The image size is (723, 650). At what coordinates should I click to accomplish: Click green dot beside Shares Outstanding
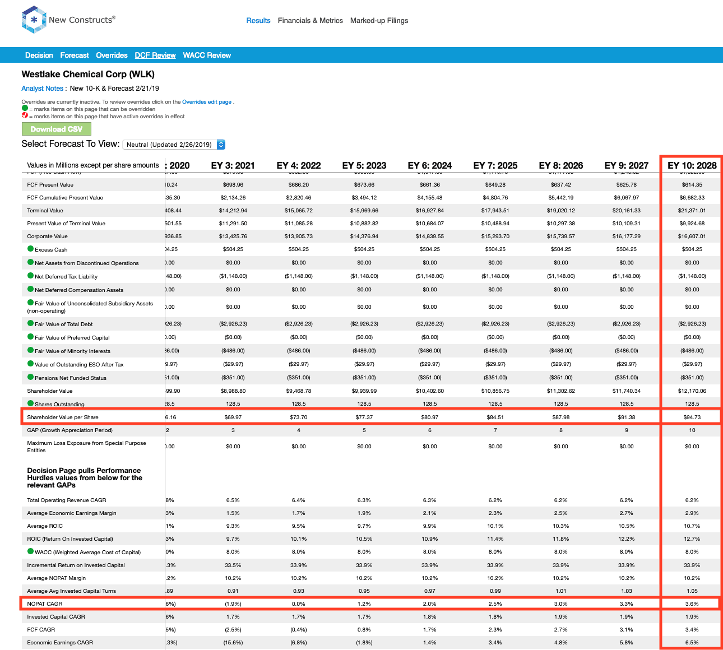point(31,403)
